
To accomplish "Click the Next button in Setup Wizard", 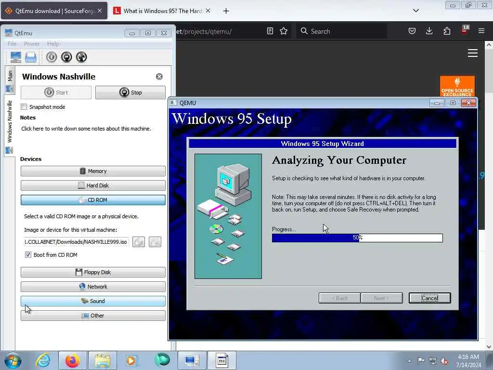I will click(382, 298).
